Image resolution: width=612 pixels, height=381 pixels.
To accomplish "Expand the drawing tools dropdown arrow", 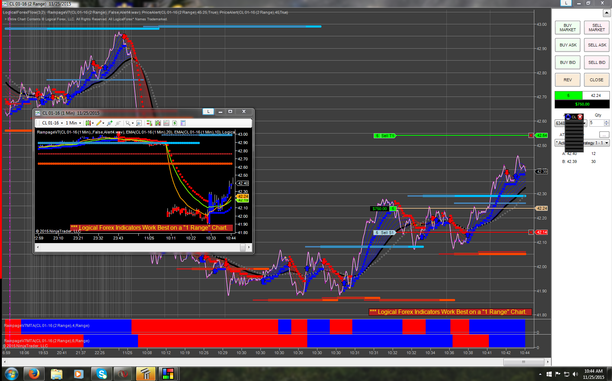I will (103, 123).
